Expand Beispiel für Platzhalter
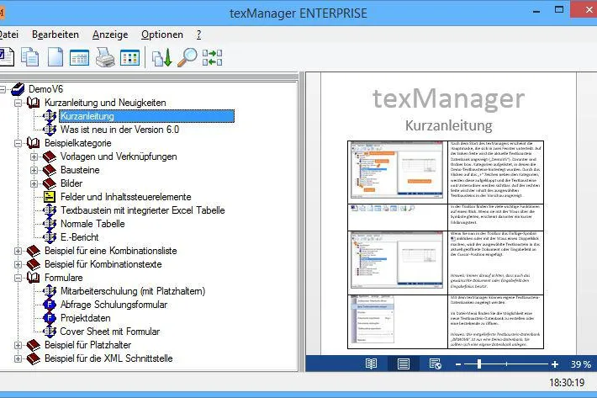Viewport: 597px width, 398px height. pyautogui.click(x=18, y=345)
